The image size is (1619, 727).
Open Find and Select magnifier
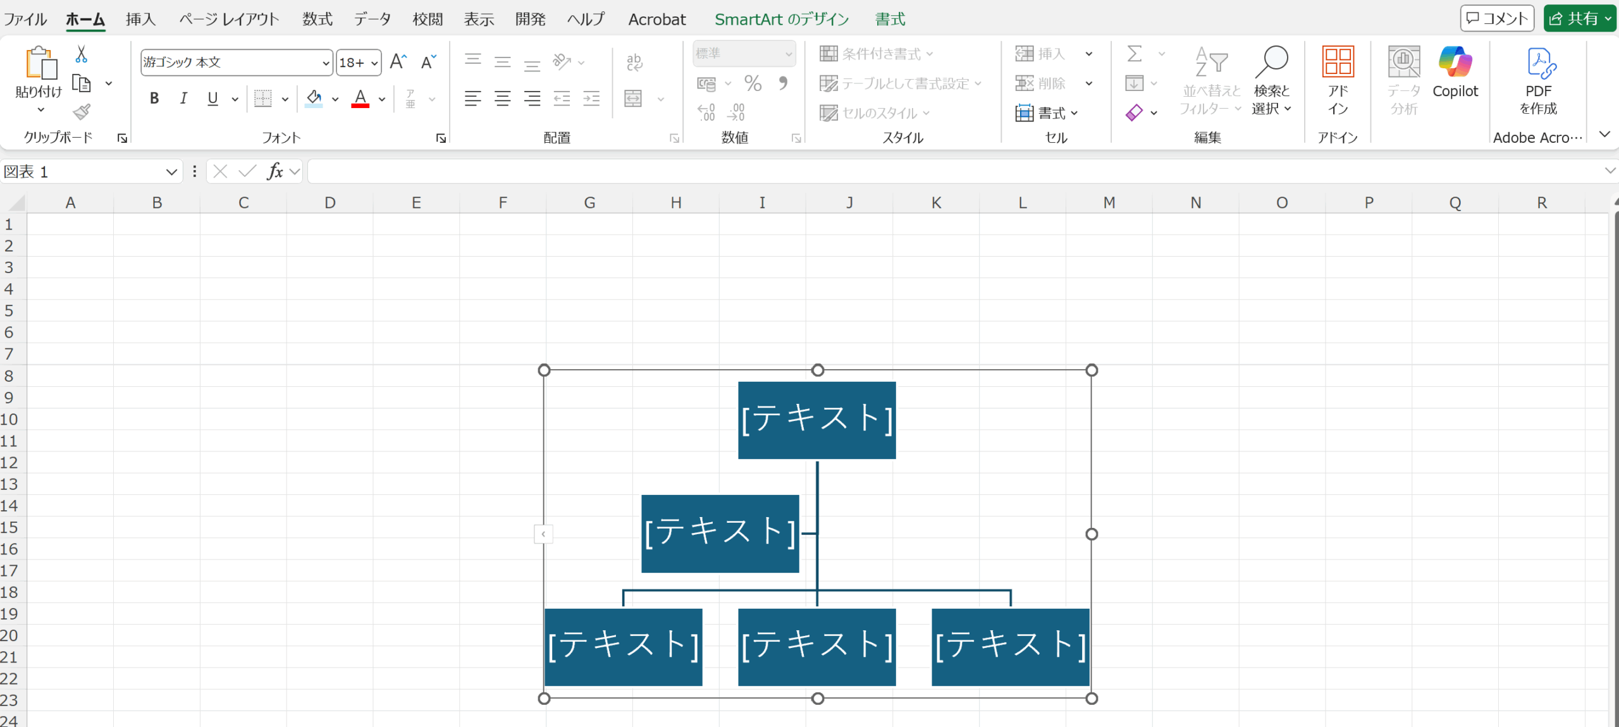click(x=1271, y=80)
